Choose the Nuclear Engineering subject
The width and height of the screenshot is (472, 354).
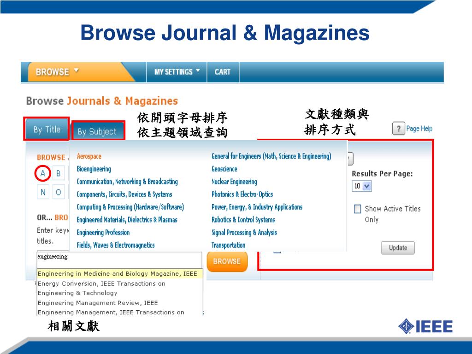[235, 182]
